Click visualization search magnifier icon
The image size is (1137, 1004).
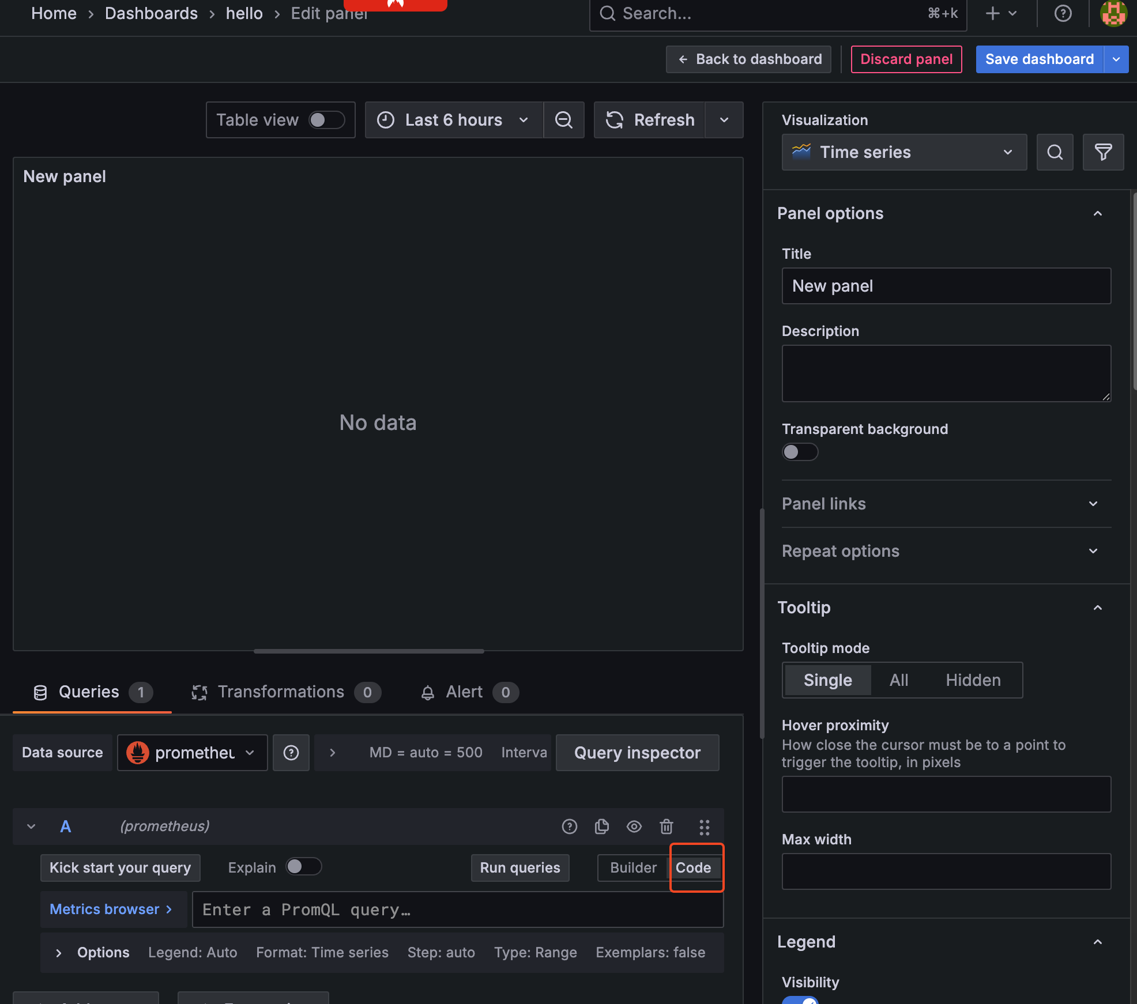[x=1055, y=152]
